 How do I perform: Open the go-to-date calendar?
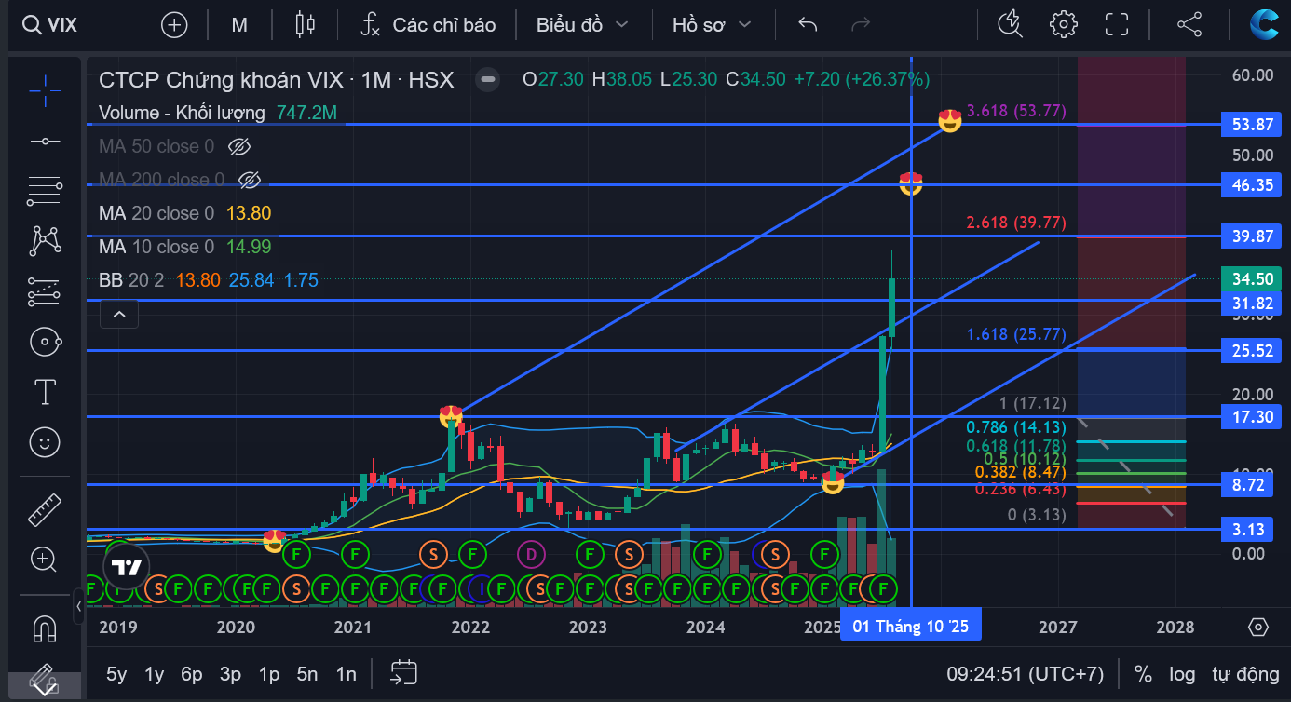[403, 673]
